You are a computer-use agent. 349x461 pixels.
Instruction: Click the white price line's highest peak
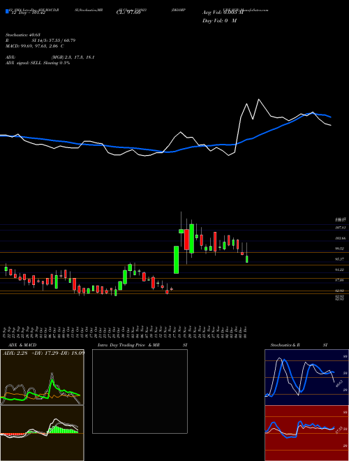click(x=259, y=100)
